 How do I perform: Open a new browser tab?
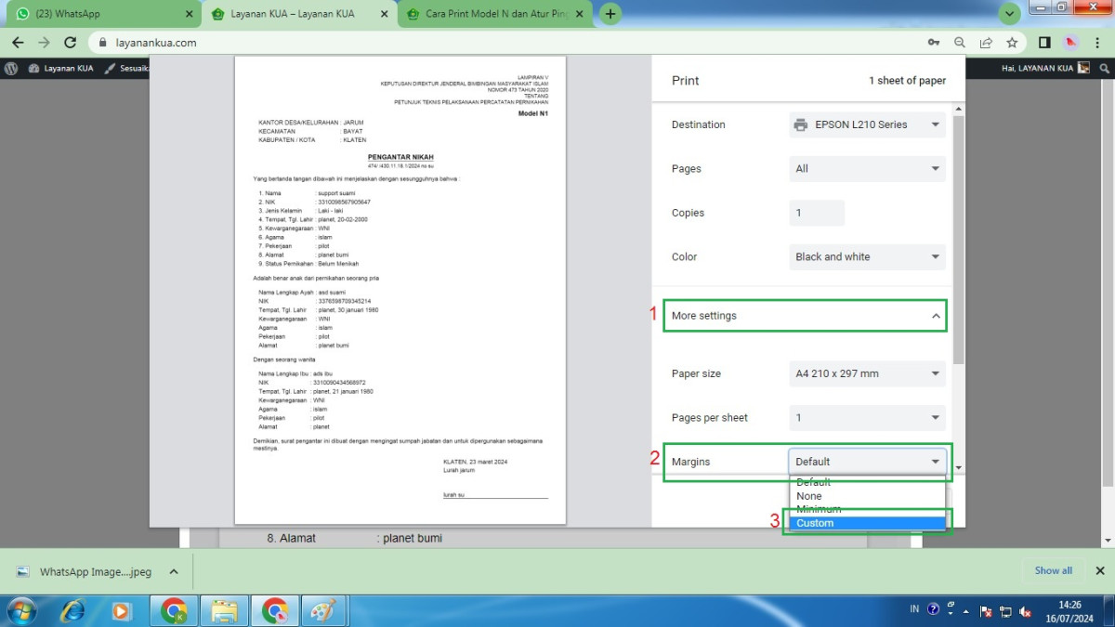(610, 14)
